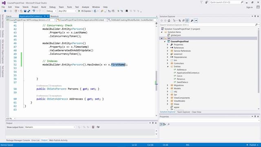Click the Navigate Backward toolbar icon

click(x=5, y=11)
